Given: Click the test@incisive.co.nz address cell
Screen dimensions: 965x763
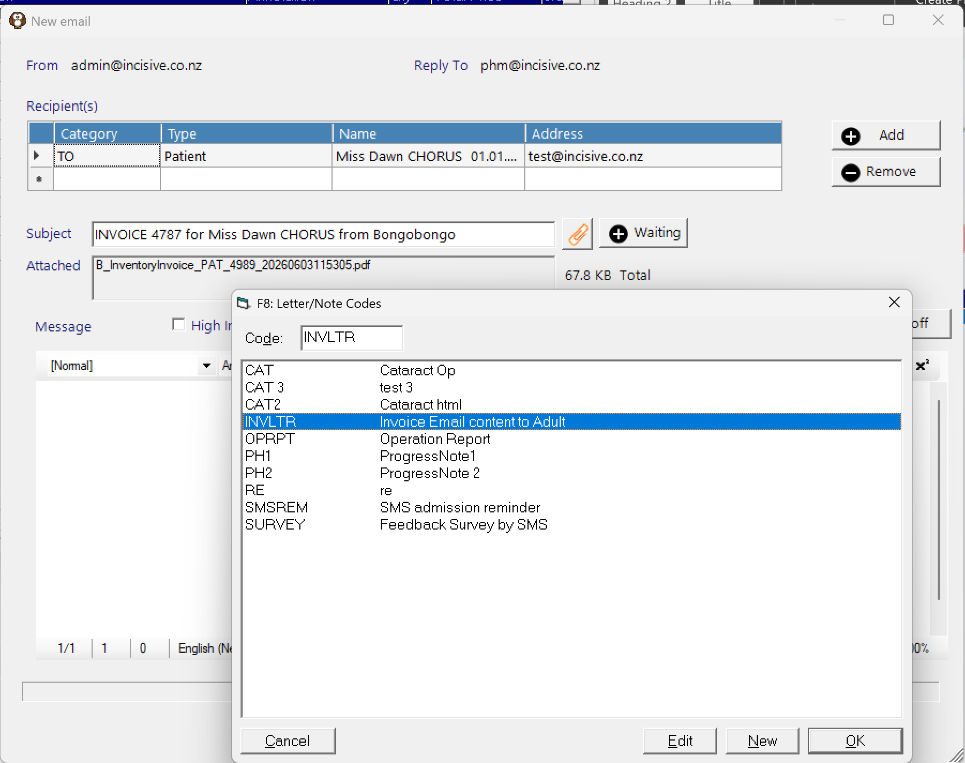Looking at the screenshot, I should click(x=653, y=156).
